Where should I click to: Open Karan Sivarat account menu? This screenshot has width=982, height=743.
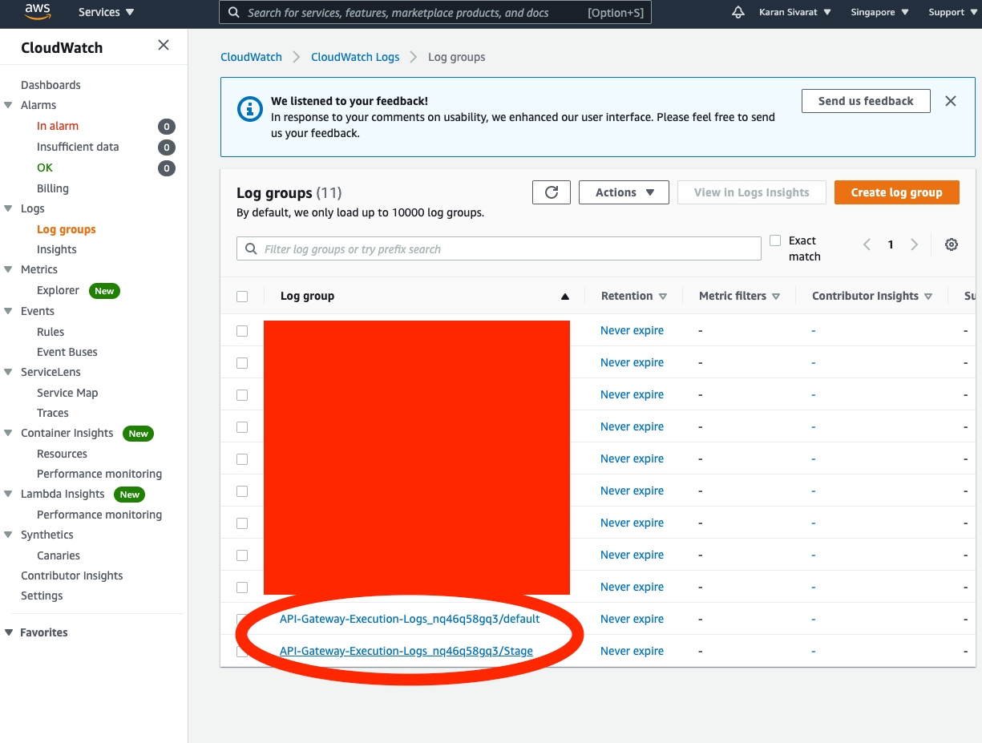[794, 12]
